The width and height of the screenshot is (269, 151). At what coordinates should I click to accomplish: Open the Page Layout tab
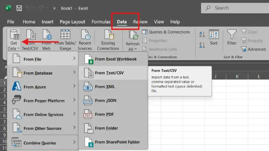(72, 22)
